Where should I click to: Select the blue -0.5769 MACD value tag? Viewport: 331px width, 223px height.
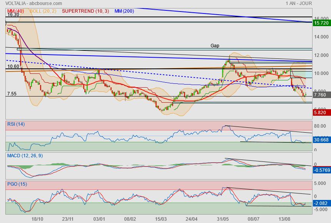click(x=322, y=170)
